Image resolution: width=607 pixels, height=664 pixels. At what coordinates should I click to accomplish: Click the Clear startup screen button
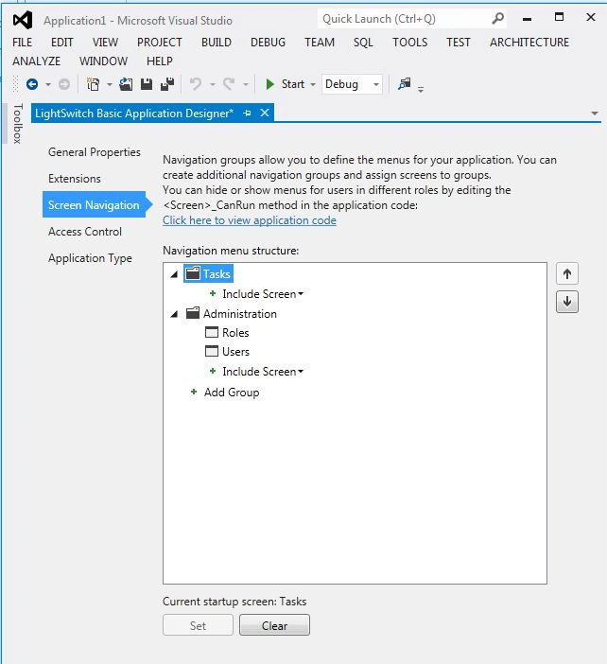(x=274, y=625)
